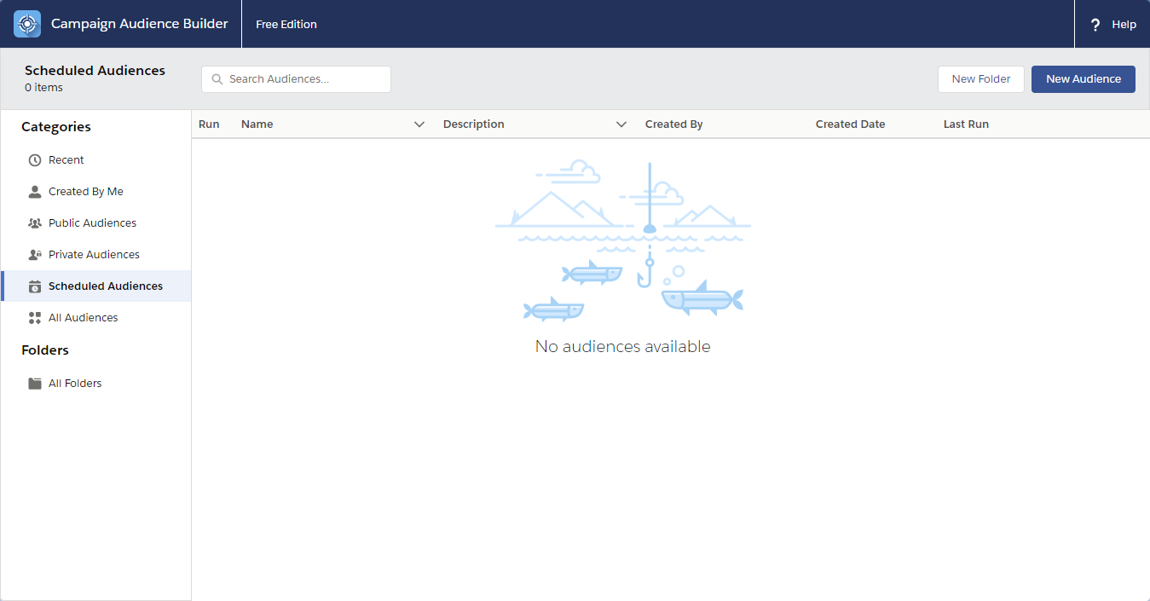Open the Help link in the header
Screen dimensions: 1150x601
click(x=1124, y=24)
